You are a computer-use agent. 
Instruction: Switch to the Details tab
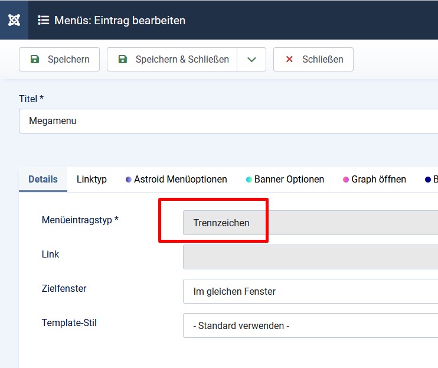[x=43, y=179]
